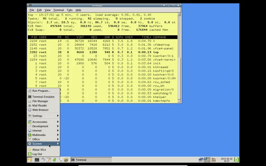
Task: Click the Terminal taskbar window button
Action: (x=91, y=160)
